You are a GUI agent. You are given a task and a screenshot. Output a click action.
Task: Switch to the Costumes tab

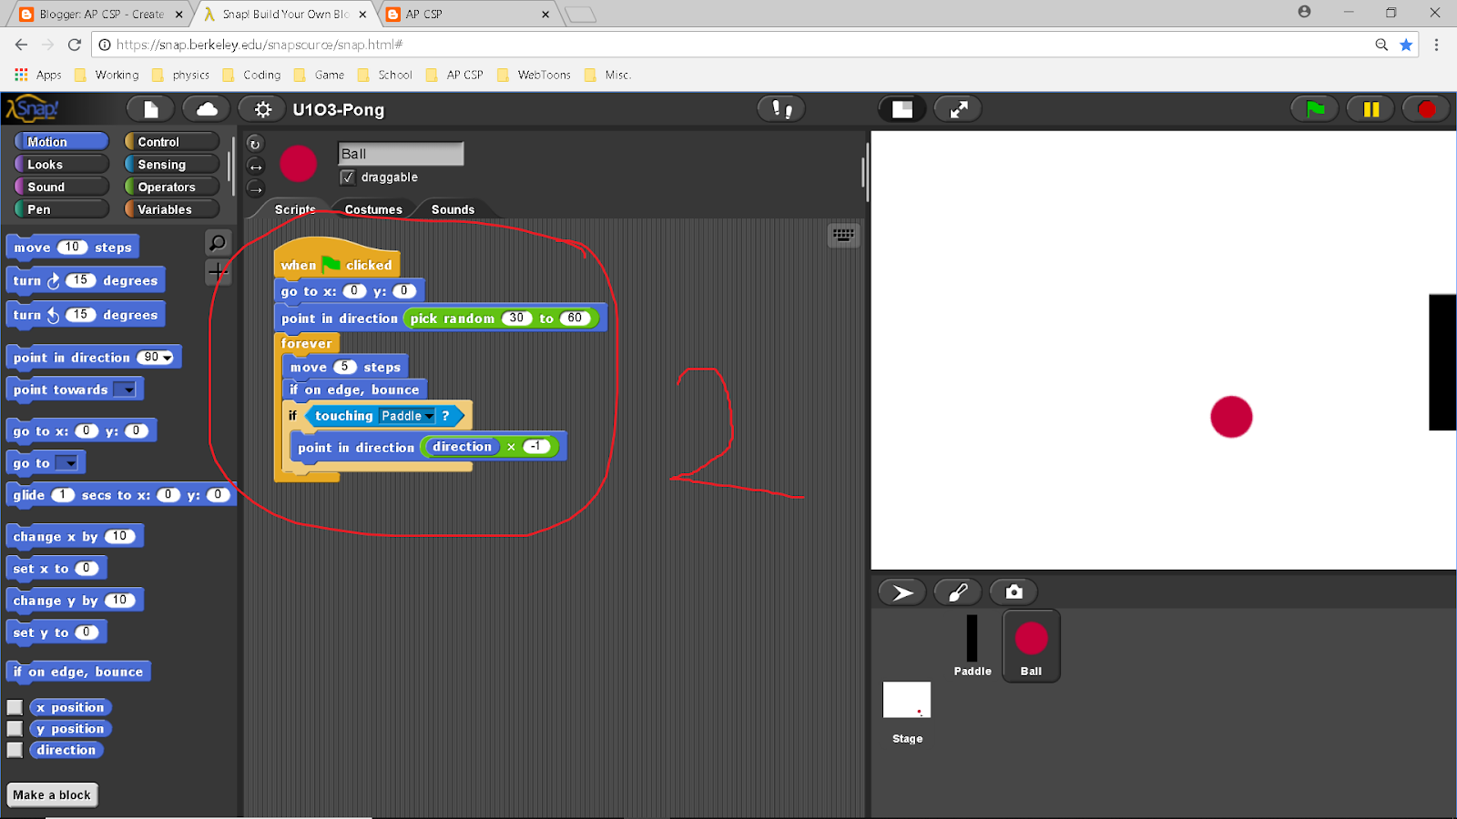point(373,209)
